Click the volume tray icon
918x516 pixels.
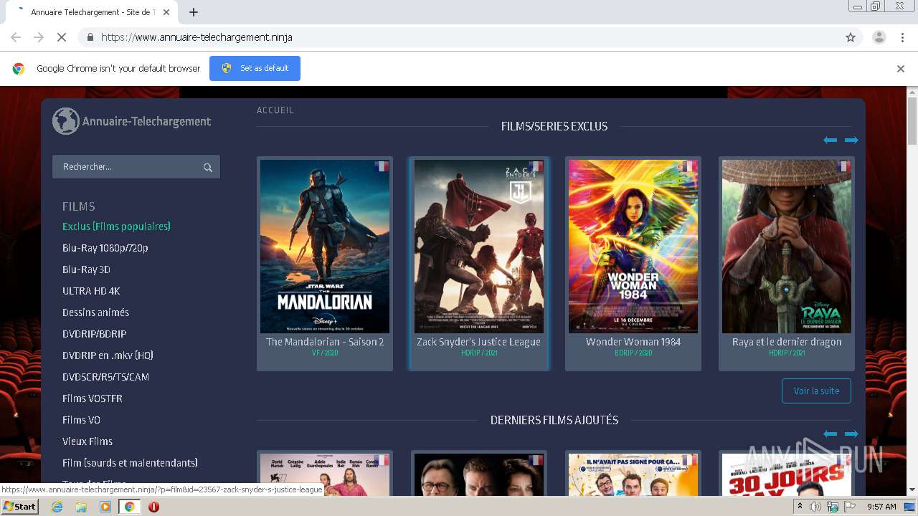click(x=815, y=507)
